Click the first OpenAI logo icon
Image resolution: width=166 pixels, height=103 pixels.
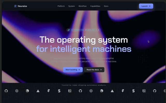[x=17, y=91]
